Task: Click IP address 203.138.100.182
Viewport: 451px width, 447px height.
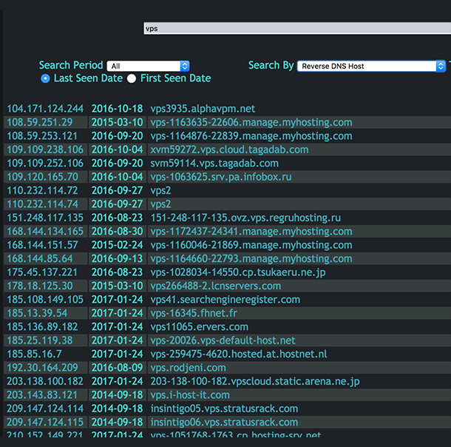Action: 45,381
